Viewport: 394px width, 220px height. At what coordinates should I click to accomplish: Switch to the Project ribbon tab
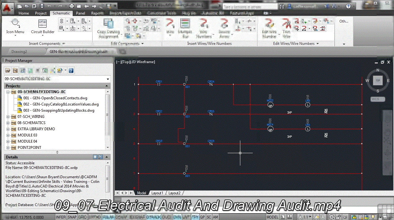(41, 13)
